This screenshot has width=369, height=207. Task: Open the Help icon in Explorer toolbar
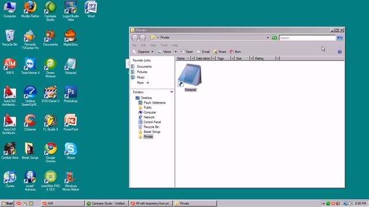click(340, 52)
